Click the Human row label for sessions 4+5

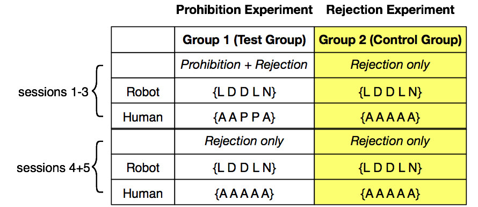tap(143, 193)
